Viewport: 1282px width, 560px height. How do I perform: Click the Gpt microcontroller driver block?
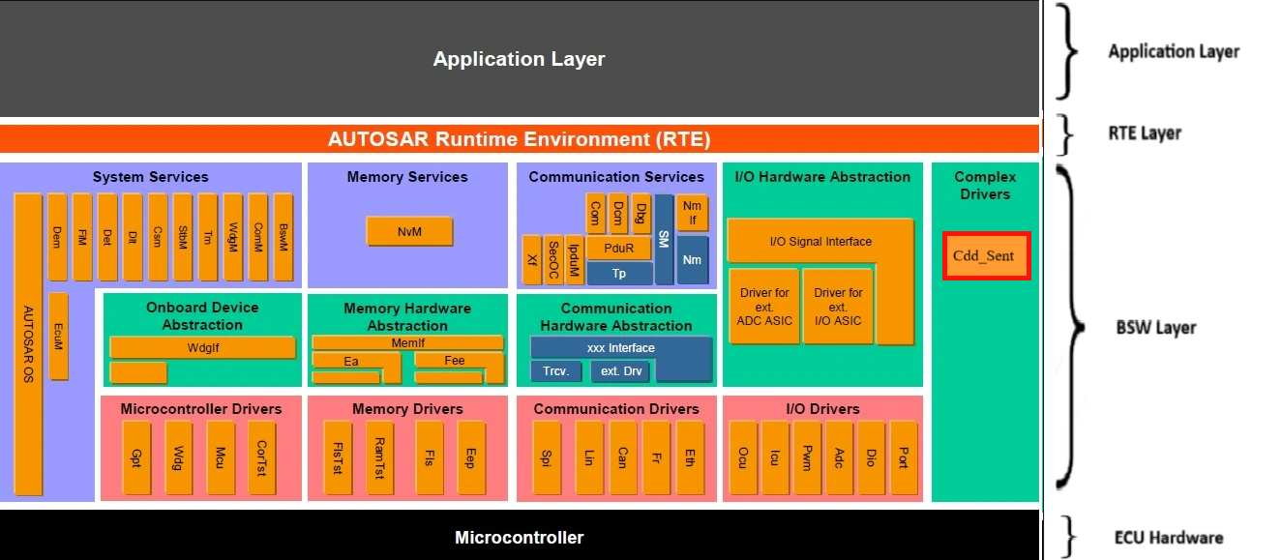(x=136, y=457)
